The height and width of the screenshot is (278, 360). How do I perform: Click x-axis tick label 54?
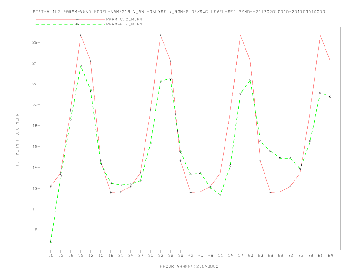tap(230, 255)
